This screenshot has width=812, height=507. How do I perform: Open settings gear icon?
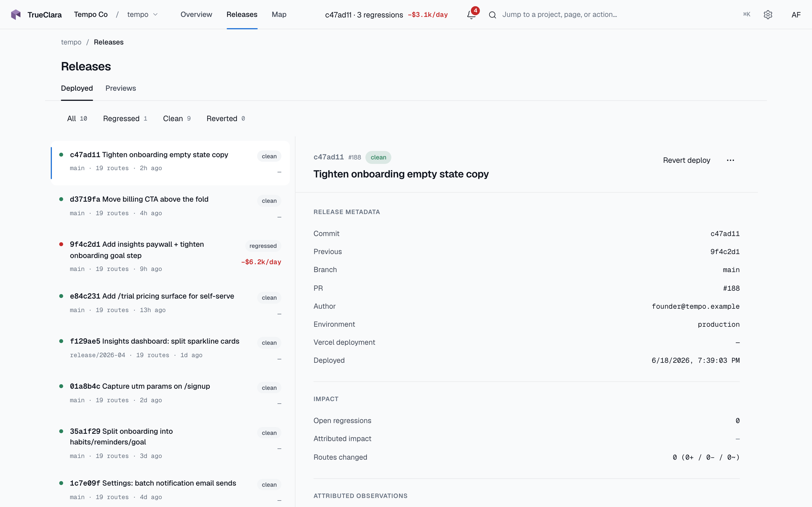(x=768, y=15)
